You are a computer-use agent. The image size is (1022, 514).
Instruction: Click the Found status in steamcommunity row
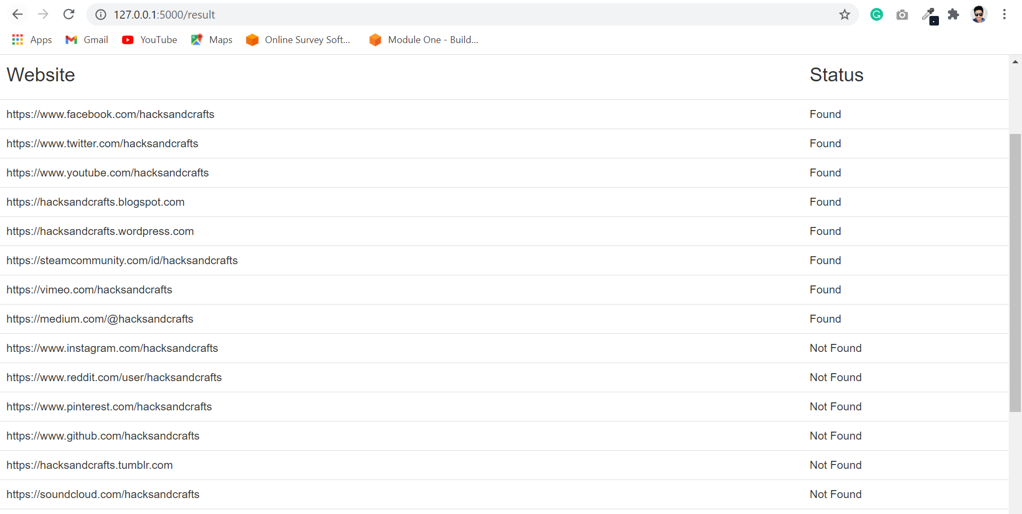826,260
